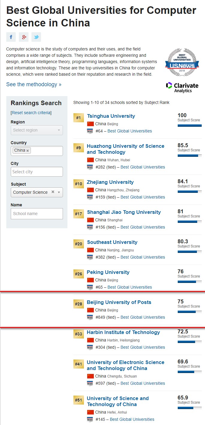Click the U.S. News Best Global Universities badge
The width and height of the screenshot is (205, 425).
coord(181,62)
